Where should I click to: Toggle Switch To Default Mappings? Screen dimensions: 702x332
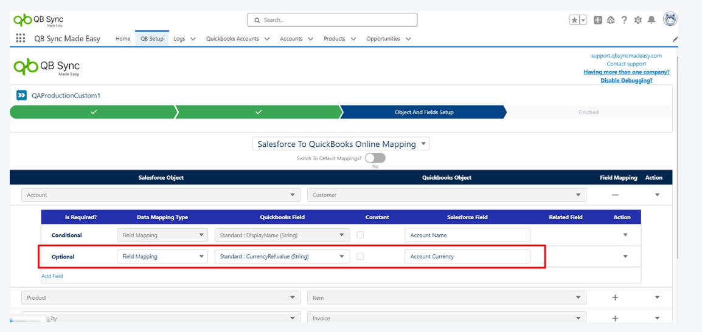(x=375, y=158)
